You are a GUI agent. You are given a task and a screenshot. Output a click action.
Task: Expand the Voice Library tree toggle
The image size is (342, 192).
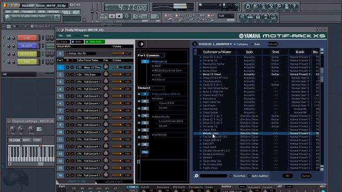[195, 51]
